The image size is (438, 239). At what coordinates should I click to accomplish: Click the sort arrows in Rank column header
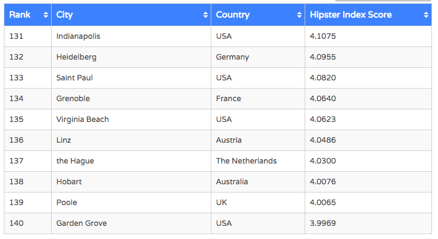[x=46, y=15]
